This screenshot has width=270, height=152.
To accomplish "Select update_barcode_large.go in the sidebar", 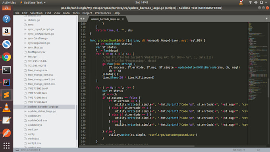I will click(43, 107).
